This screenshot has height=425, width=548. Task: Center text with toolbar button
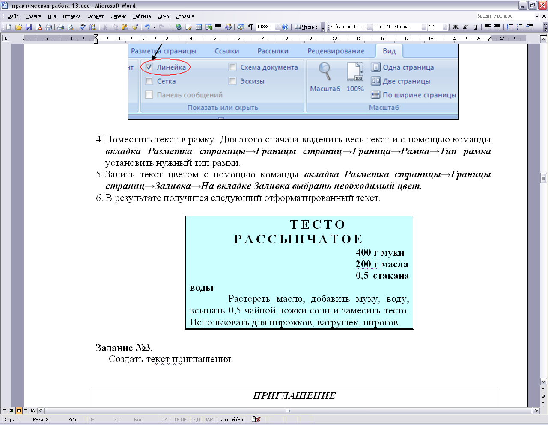click(497, 27)
